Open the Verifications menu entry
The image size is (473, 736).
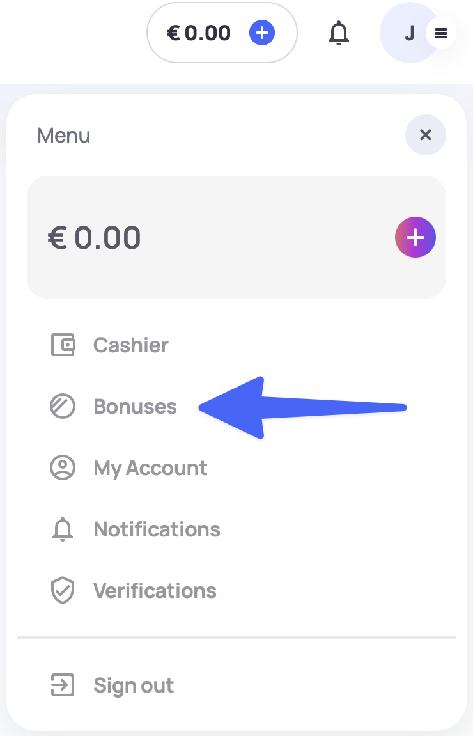(155, 591)
